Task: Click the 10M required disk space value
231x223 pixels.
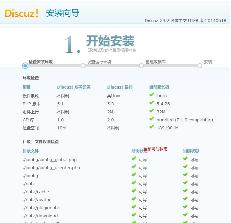Action: pos(61,128)
